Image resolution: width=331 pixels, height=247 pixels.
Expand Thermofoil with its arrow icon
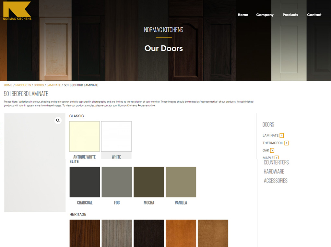pyautogui.click(x=287, y=143)
